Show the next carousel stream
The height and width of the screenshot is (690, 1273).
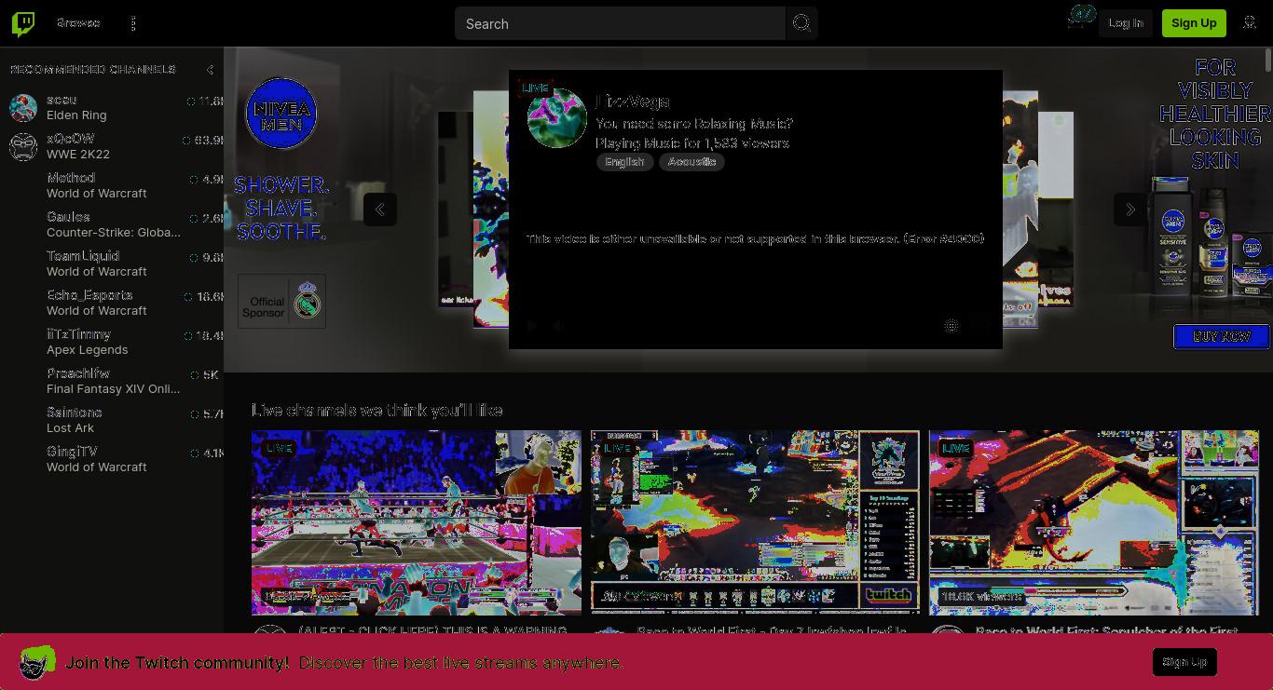point(1130,210)
